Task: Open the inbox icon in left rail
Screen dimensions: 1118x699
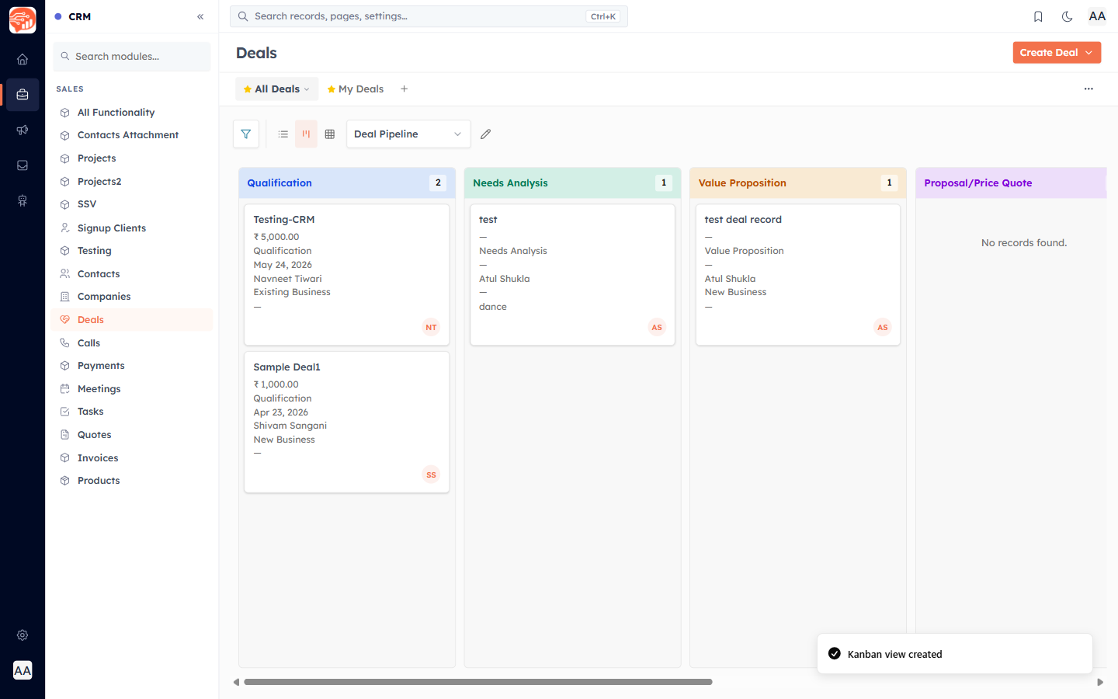Action: pyautogui.click(x=23, y=165)
